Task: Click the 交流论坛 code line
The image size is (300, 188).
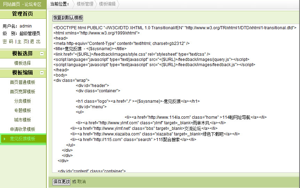Action: pyautogui.click(x=144, y=128)
